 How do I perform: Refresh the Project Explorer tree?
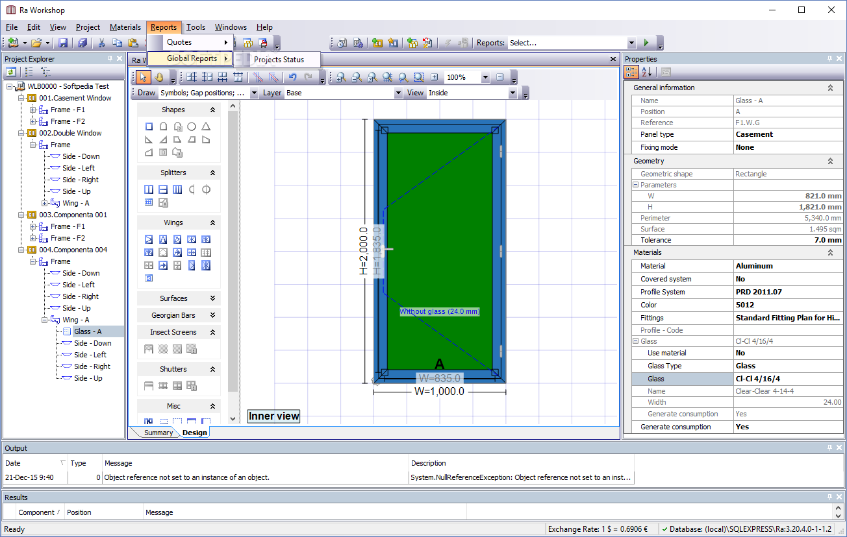tap(11, 72)
